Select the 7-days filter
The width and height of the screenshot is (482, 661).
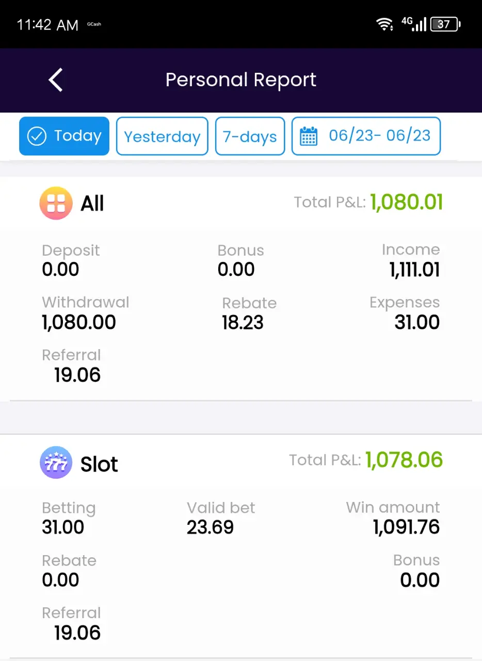pos(250,136)
